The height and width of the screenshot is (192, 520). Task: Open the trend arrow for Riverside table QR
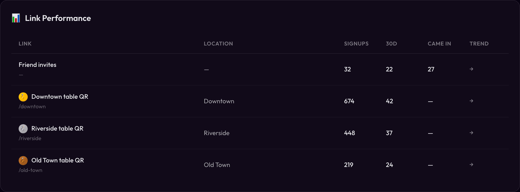coord(471,133)
